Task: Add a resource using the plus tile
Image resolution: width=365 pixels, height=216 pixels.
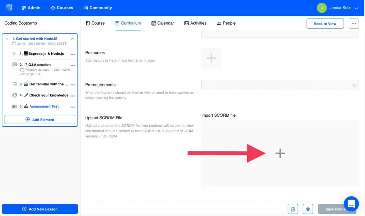Action: tap(211, 58)
